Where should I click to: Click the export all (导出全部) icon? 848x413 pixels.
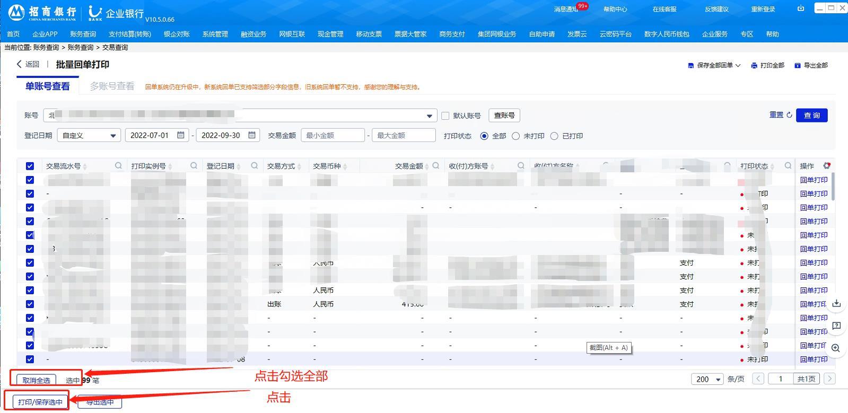tap(797, 66)
